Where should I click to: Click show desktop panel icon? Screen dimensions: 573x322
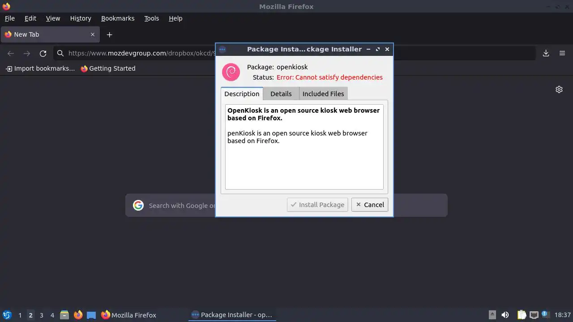click(91, 315)
